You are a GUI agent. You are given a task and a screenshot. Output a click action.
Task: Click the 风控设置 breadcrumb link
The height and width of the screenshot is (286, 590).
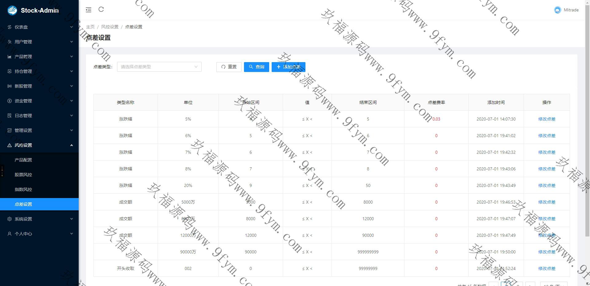(110, 27)
